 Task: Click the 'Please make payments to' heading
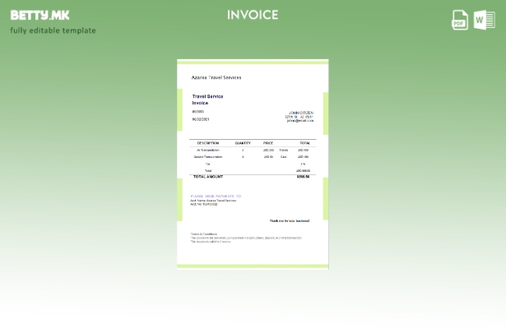tap(216, 196)
